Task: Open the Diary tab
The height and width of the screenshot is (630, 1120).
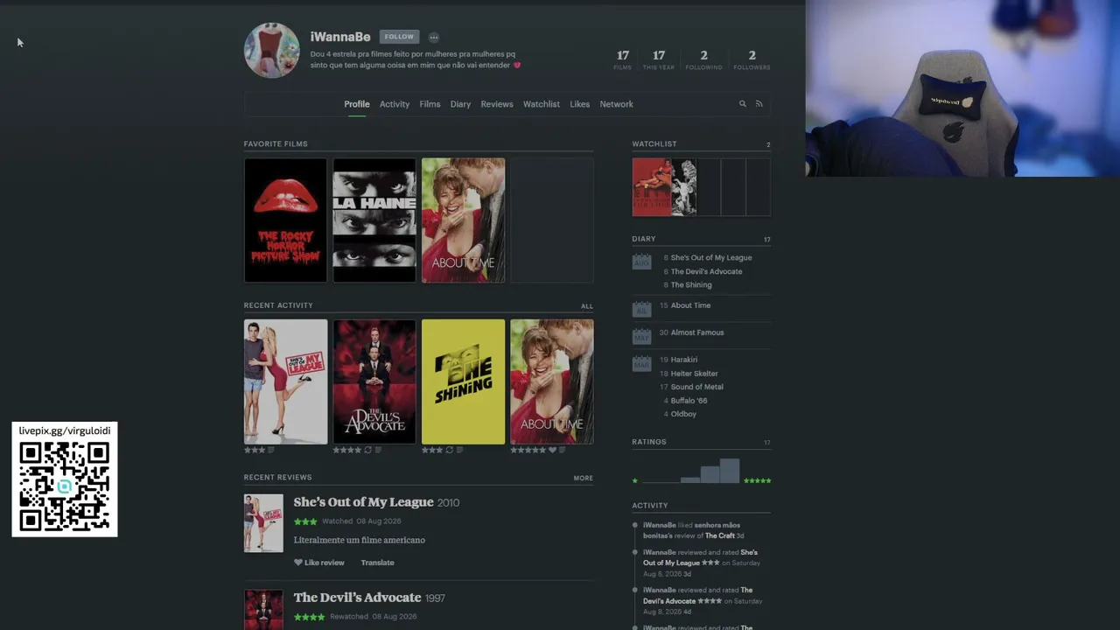Action: pyautogui.click(x=460, y=104)
